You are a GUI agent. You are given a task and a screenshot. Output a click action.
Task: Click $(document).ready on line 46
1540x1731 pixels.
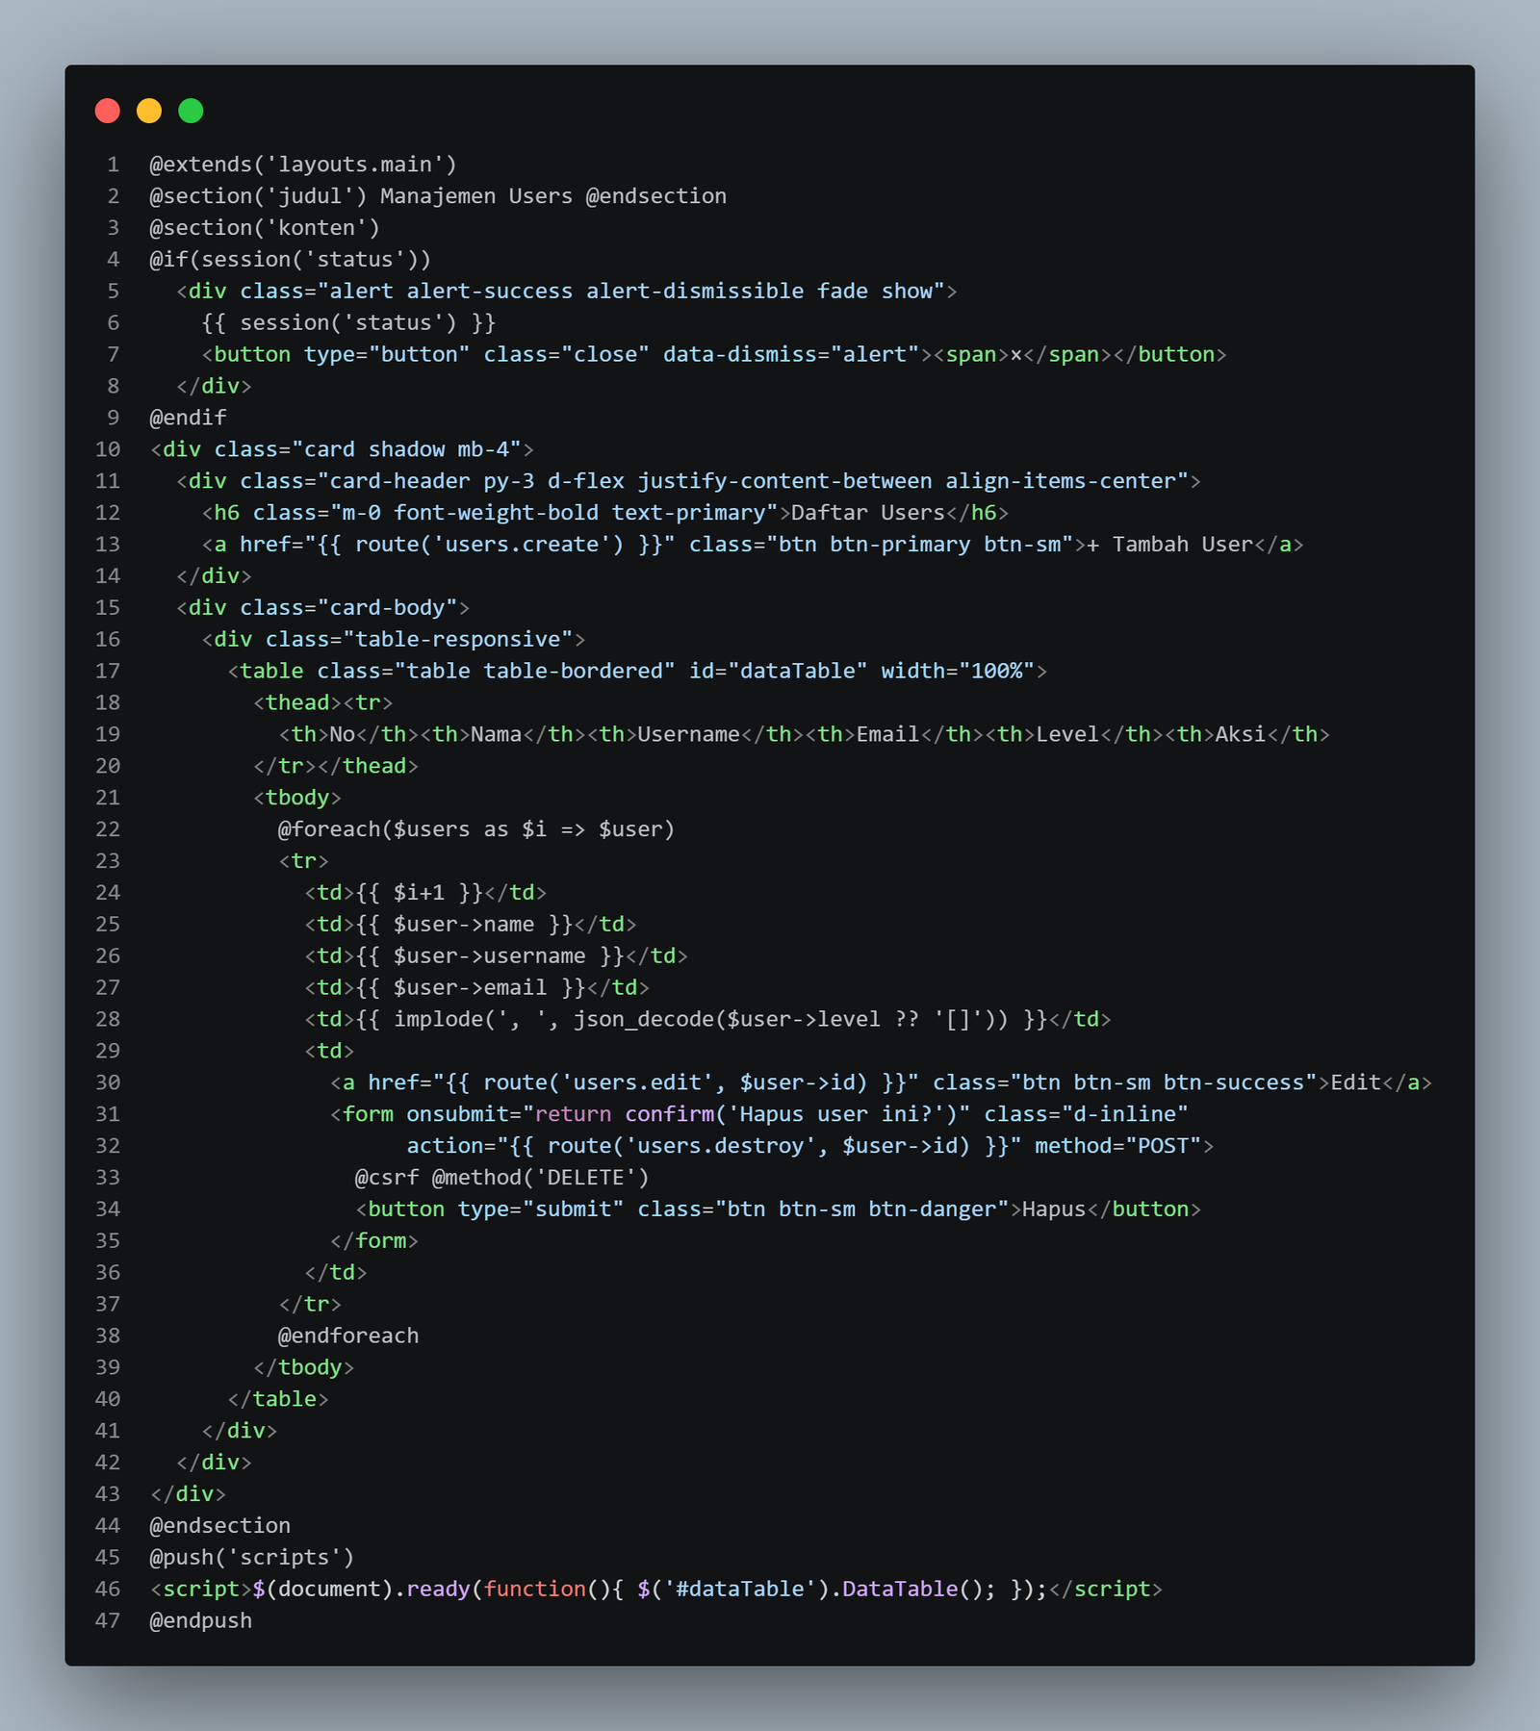(x=361, y=1590)
